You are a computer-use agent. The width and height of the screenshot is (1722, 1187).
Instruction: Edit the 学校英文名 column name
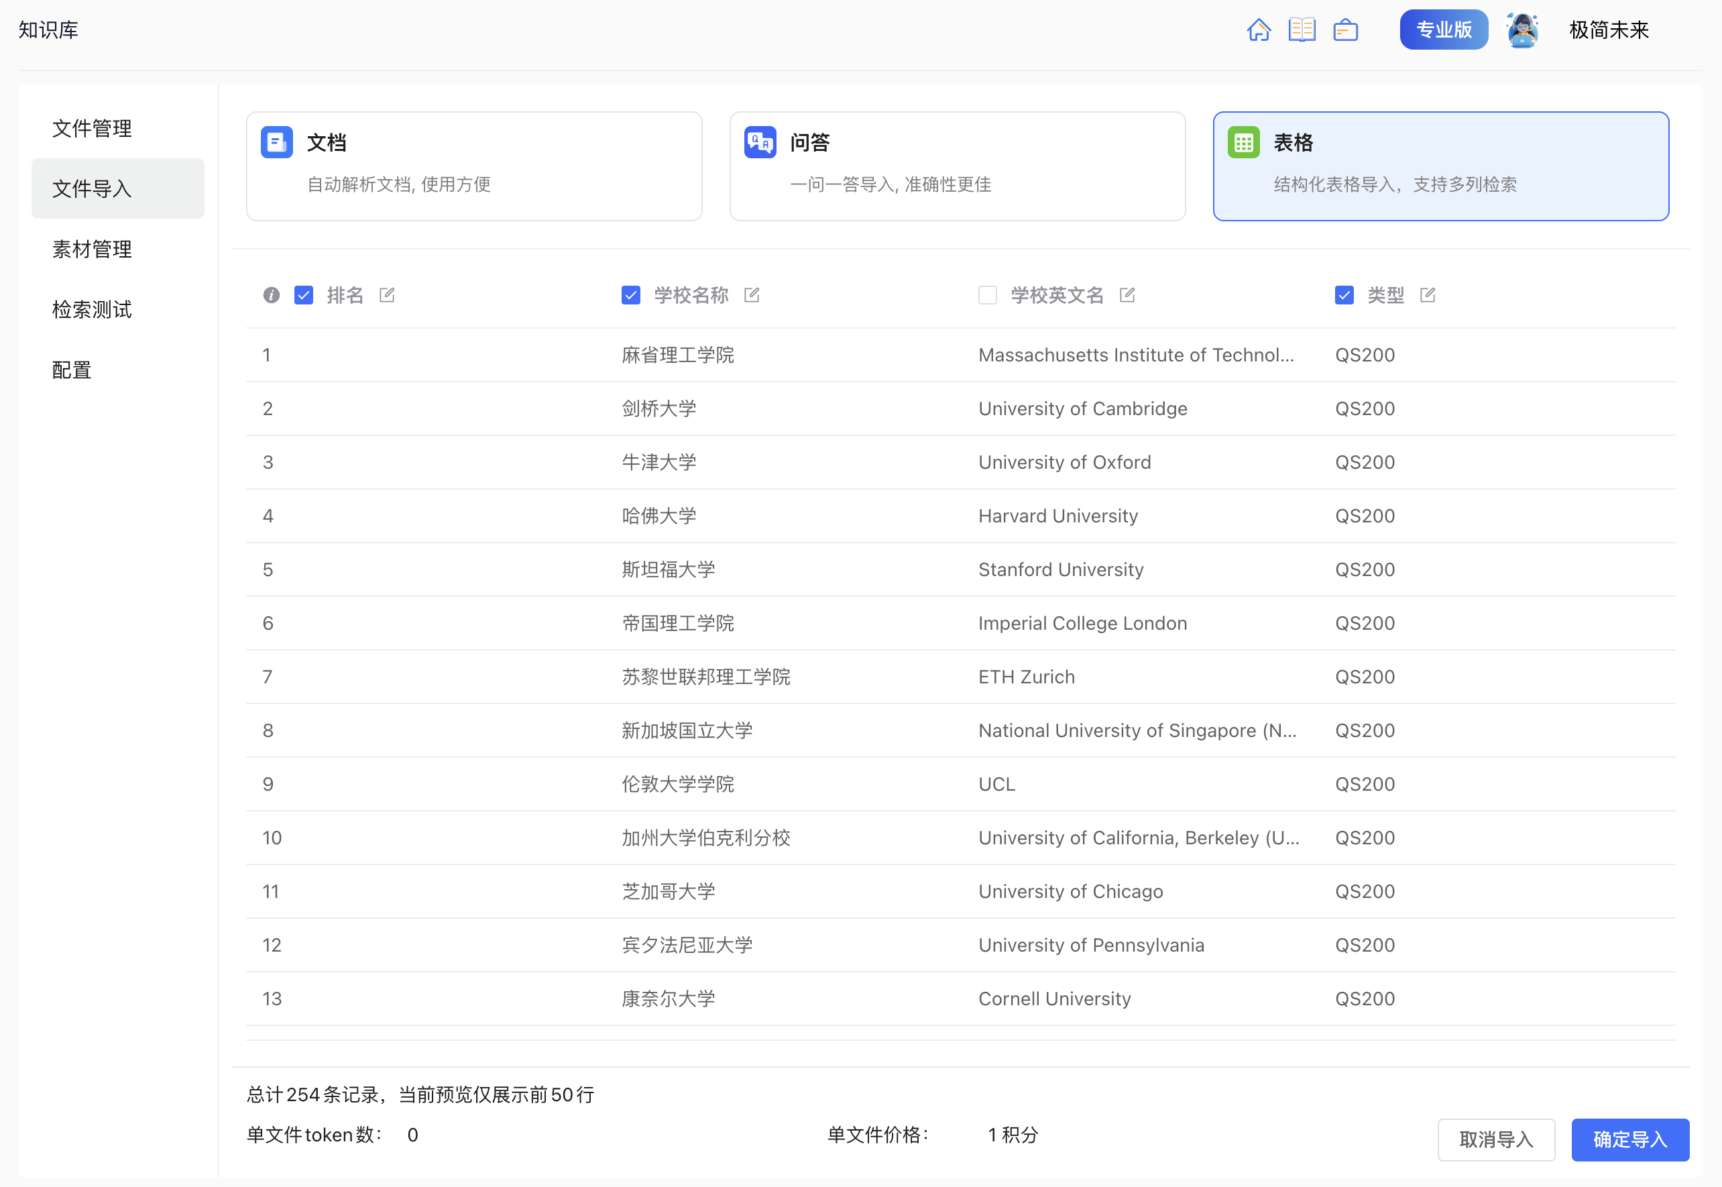(x=1127, y=295)
